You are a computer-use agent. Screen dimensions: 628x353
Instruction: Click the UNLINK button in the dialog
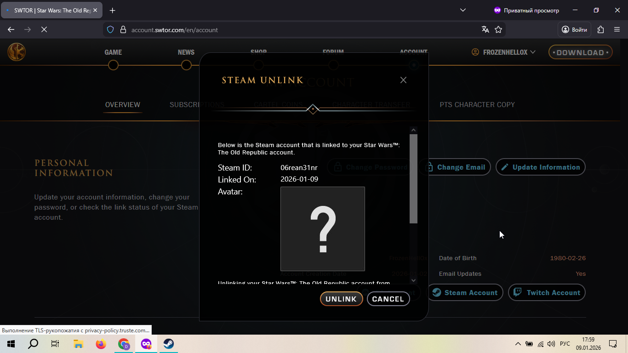[341, 299]
